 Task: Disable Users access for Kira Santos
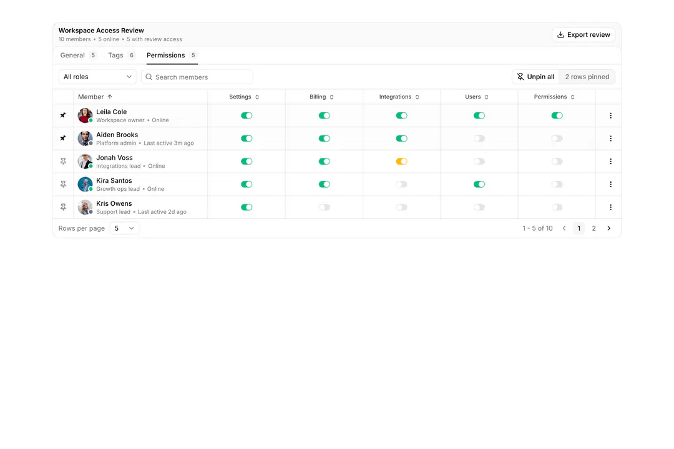point(479,184)
